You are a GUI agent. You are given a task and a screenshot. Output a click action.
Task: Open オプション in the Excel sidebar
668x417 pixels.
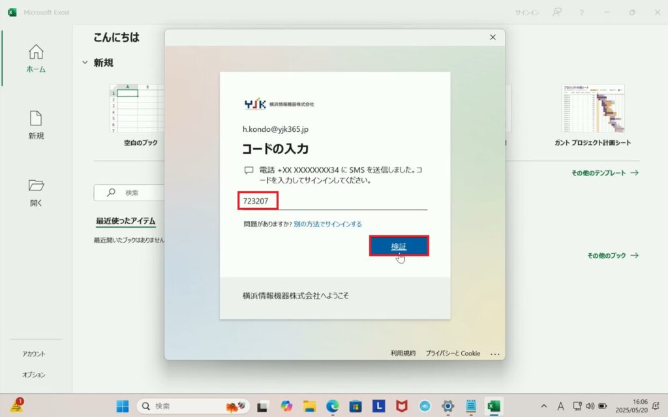tap(34, 375)
